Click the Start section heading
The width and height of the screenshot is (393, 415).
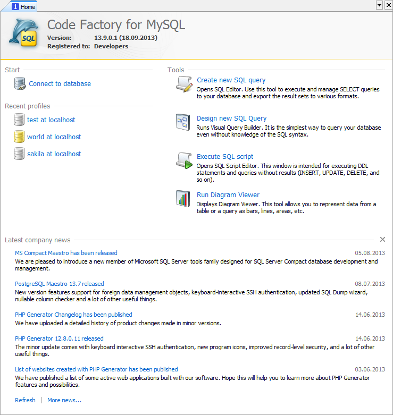[x=12, y=70]
